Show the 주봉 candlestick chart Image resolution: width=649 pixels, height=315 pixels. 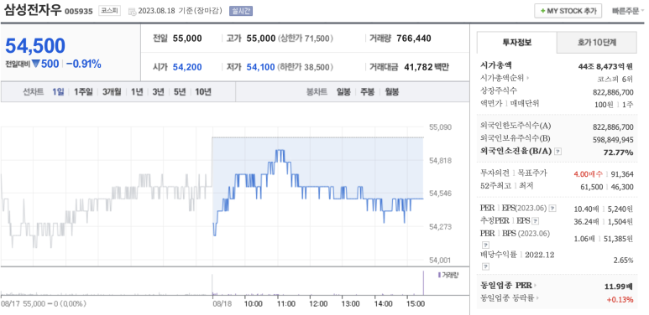pyautogui.click(x=368, y=91)
